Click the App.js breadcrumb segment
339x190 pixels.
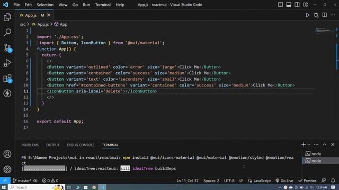pyautogui.click(x=40, y=24)
